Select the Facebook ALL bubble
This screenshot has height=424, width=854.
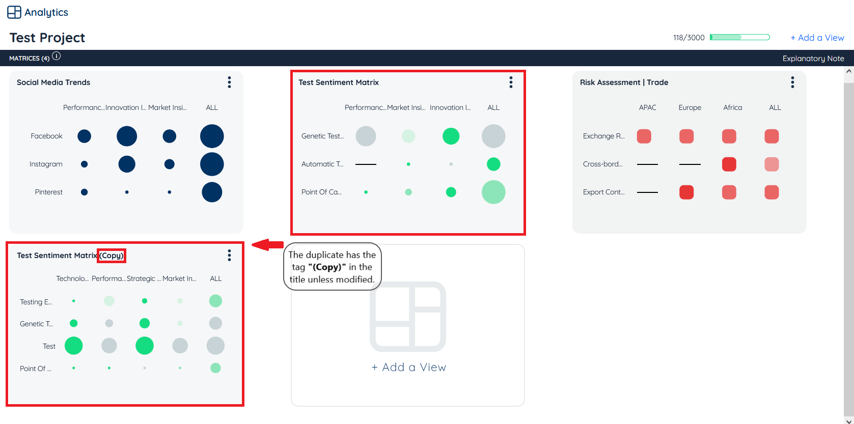click(212, 136)
